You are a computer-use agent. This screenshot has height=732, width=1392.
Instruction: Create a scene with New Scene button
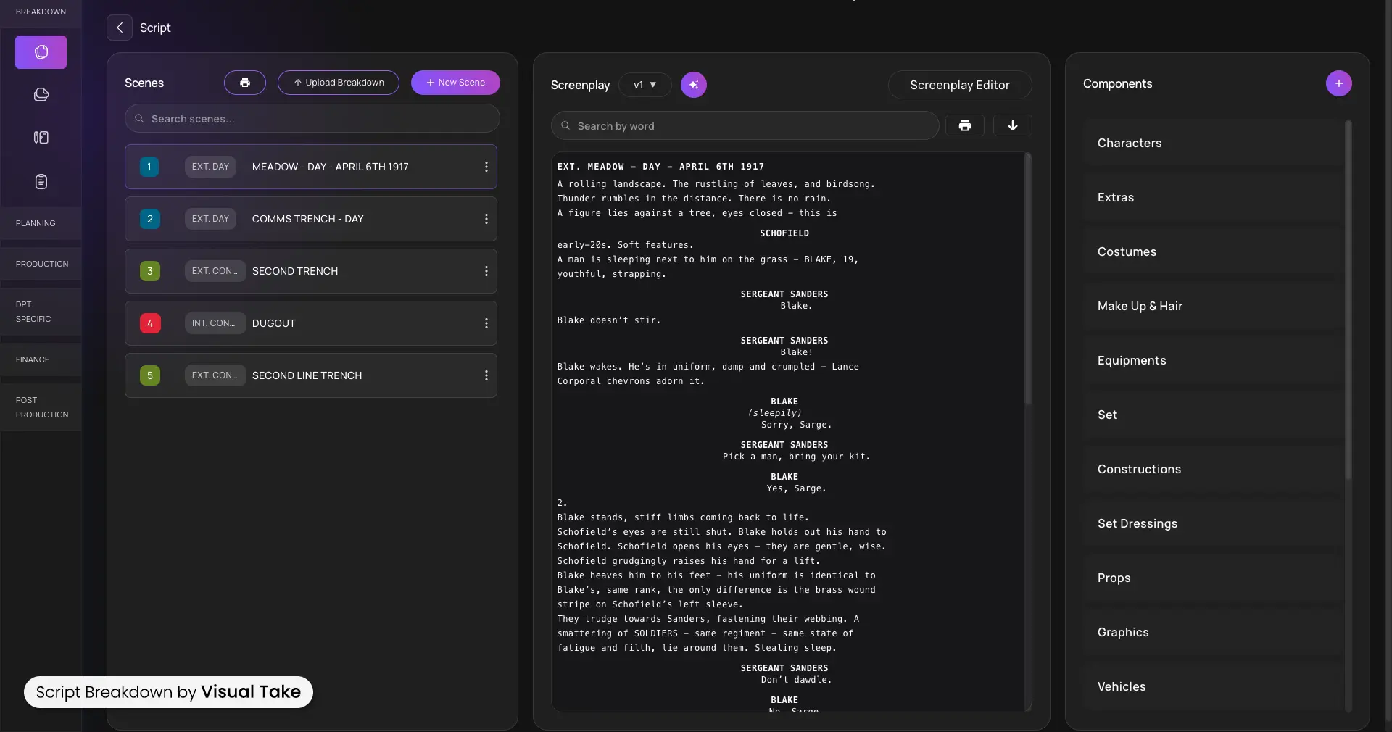(455, 83)
